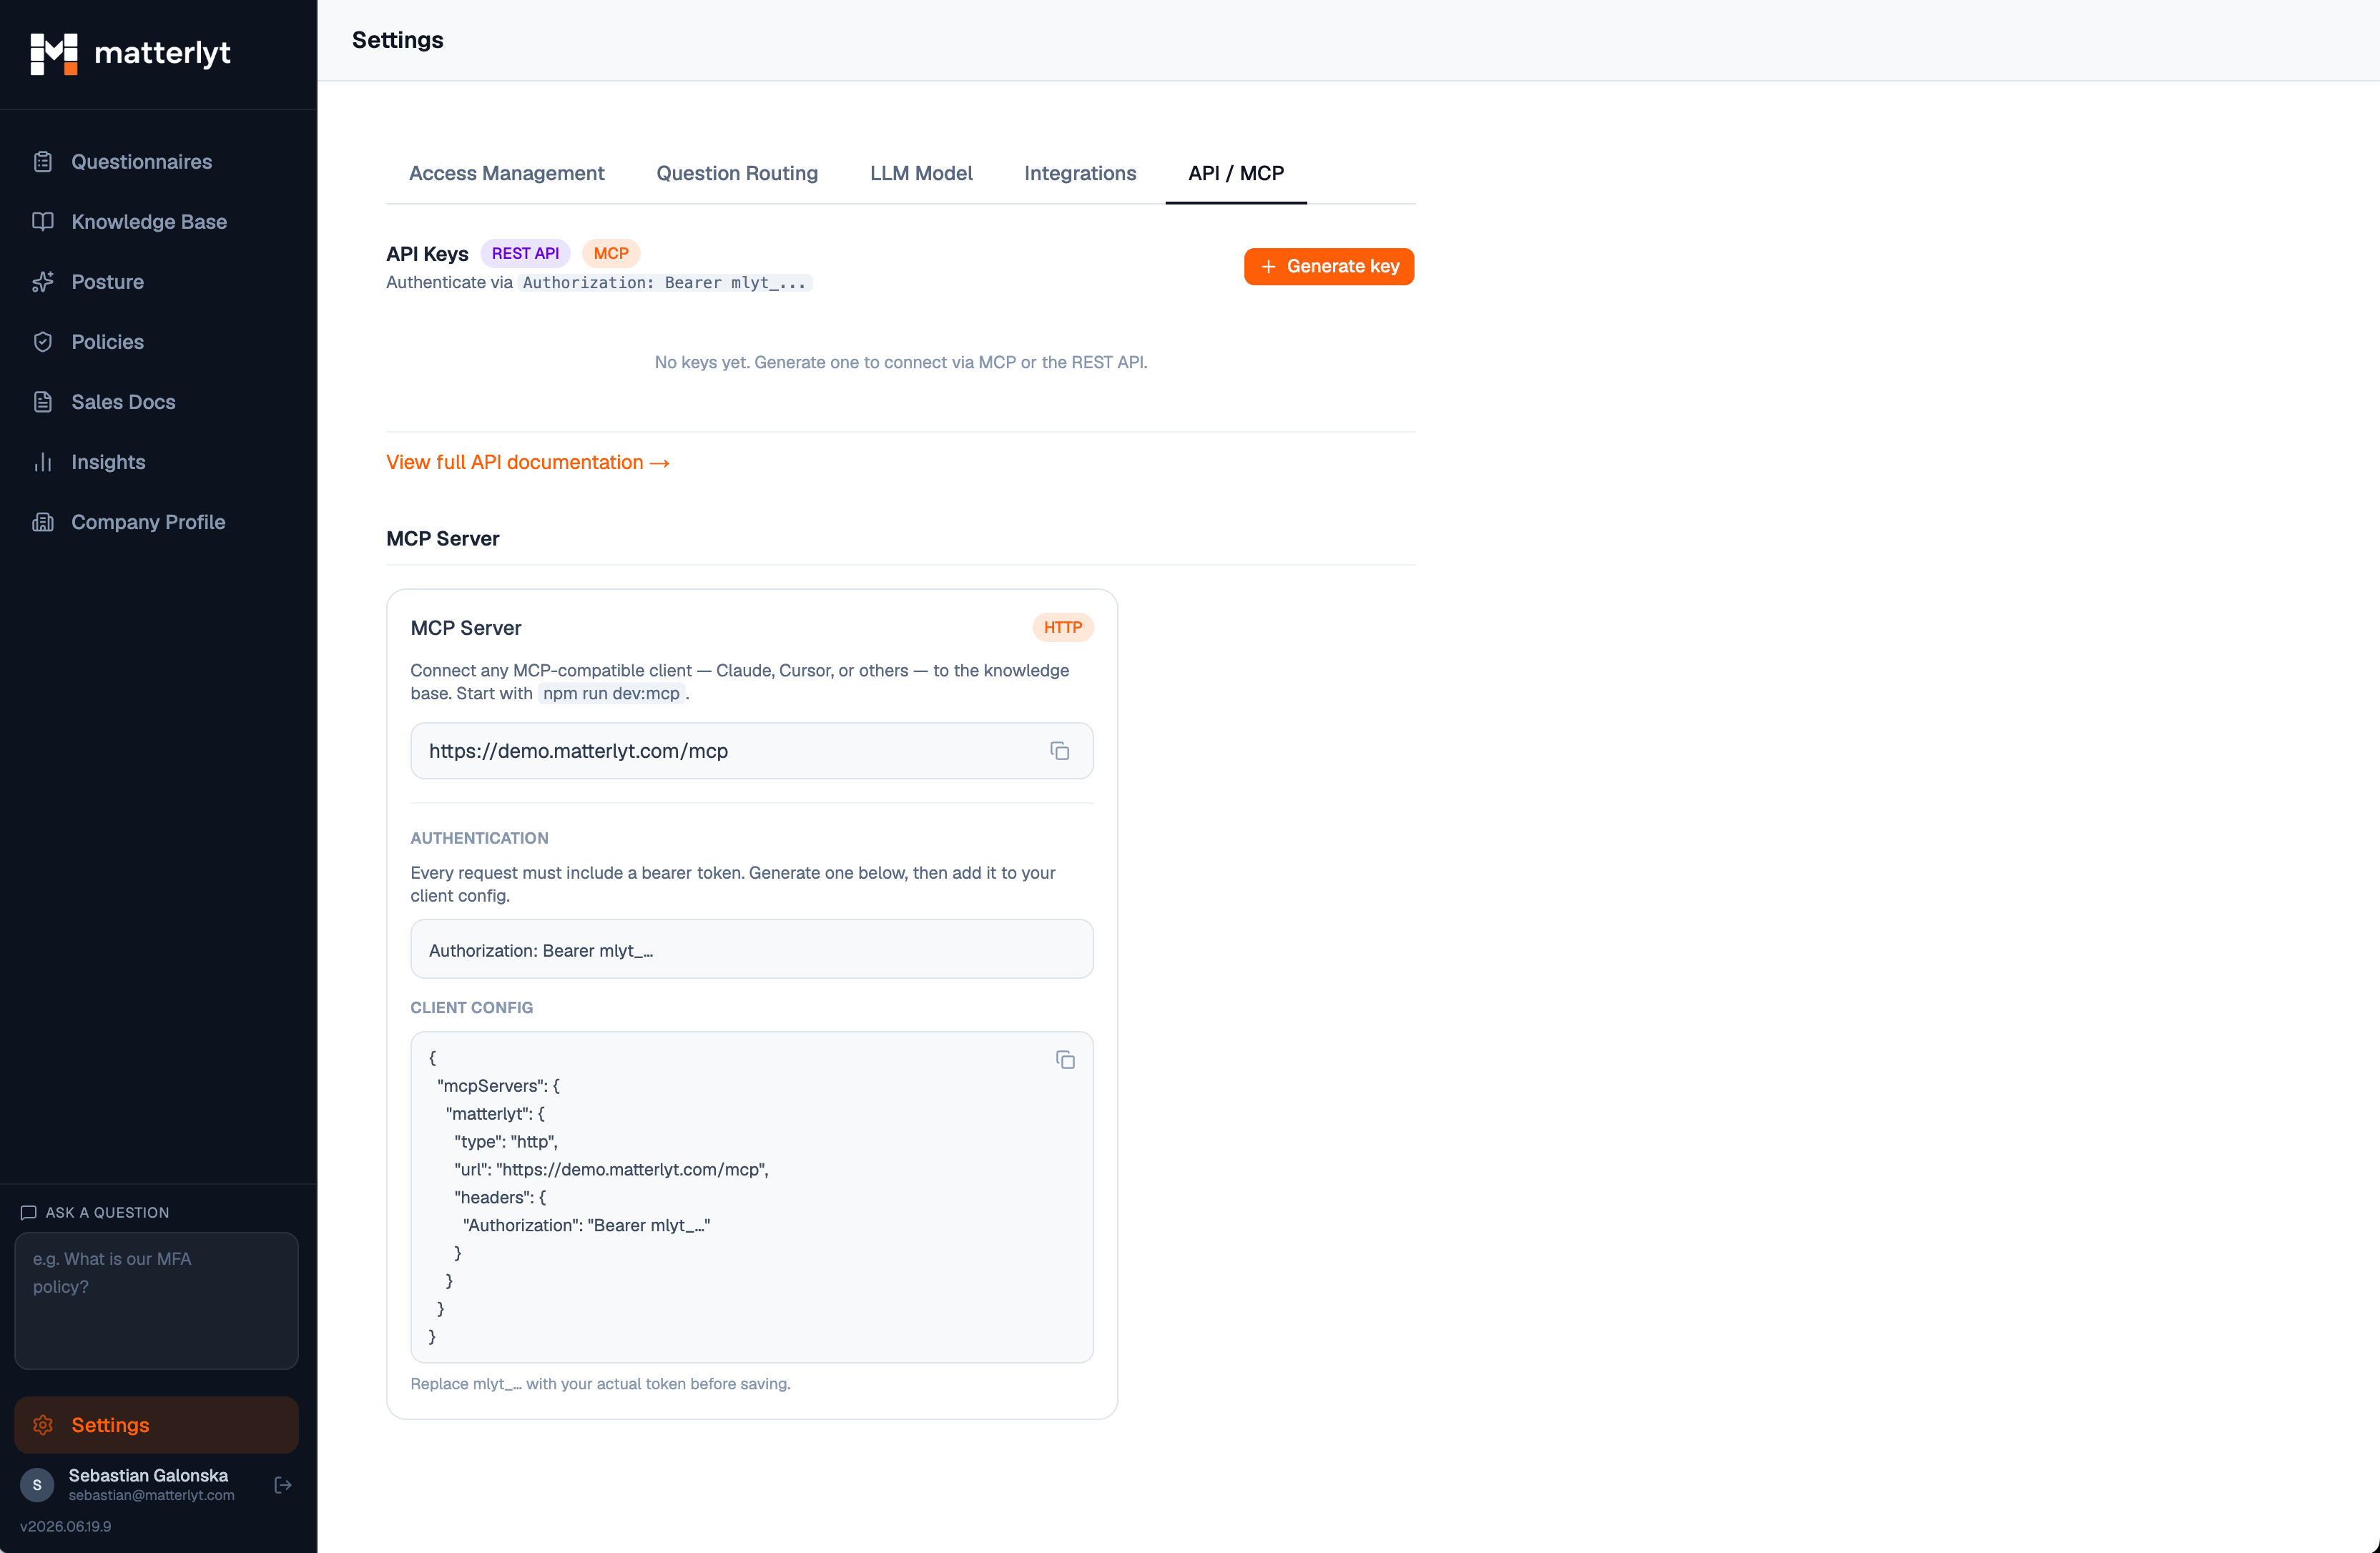
Task: Copy the client config JSON
Action: 1065,1060
